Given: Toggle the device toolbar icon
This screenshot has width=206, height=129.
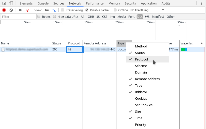Looking at the screenshot, I should (11, 4).
